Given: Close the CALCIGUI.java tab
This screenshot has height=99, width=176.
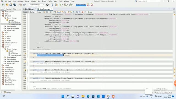Looking at the screenshot, I should click(x=35, y=9).
